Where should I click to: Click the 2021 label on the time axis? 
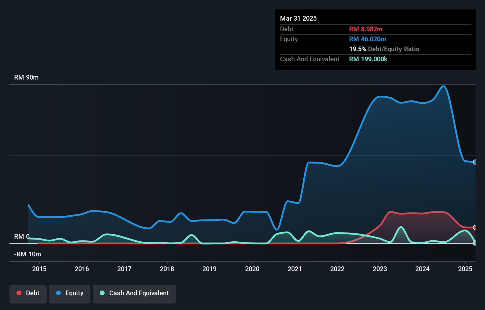pyautogui.click(x=294, y=269)
